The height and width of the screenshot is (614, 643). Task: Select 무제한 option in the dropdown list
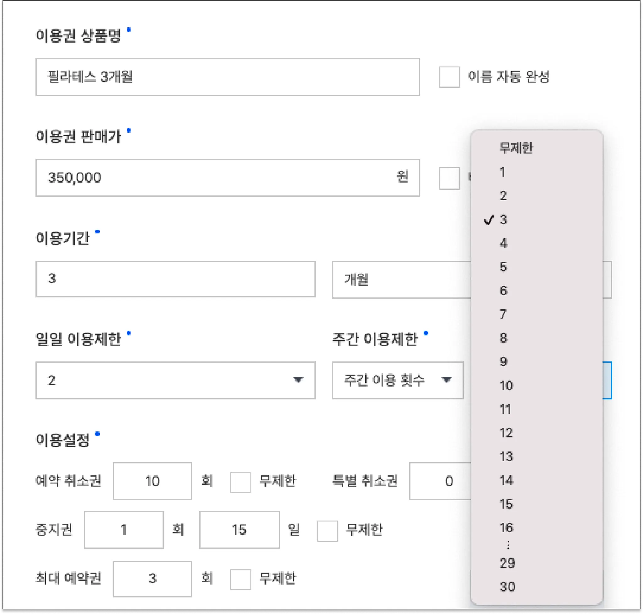(x=516, y=148)
